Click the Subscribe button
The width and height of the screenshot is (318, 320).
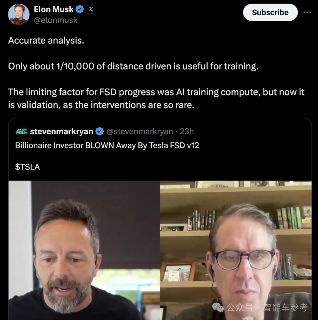270,12
